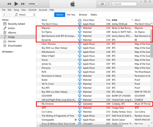This screenshot has width=153, height=127.
Task: Select Songs in the sidebar
Action: (18, 37)
